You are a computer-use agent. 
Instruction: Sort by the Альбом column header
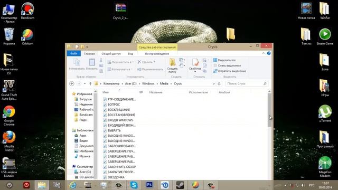[224, 92]
